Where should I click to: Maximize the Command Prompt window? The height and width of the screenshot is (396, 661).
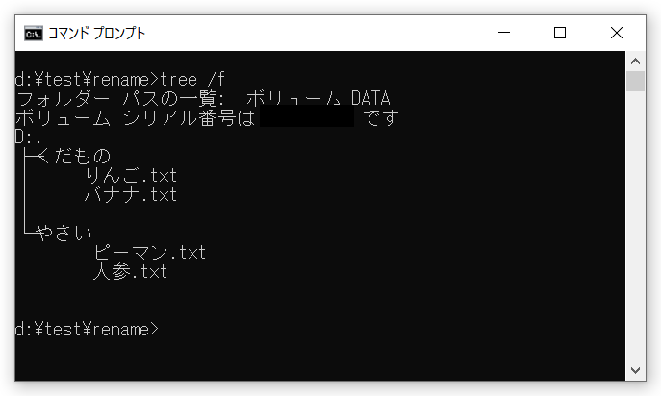click(560, 33)
